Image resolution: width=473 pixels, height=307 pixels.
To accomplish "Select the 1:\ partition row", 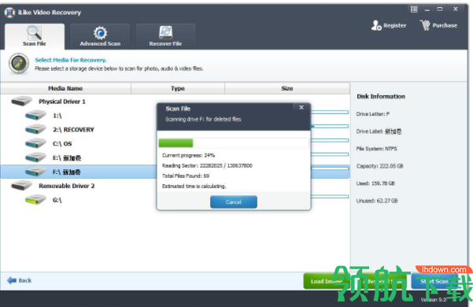I will tap(175, 116).
